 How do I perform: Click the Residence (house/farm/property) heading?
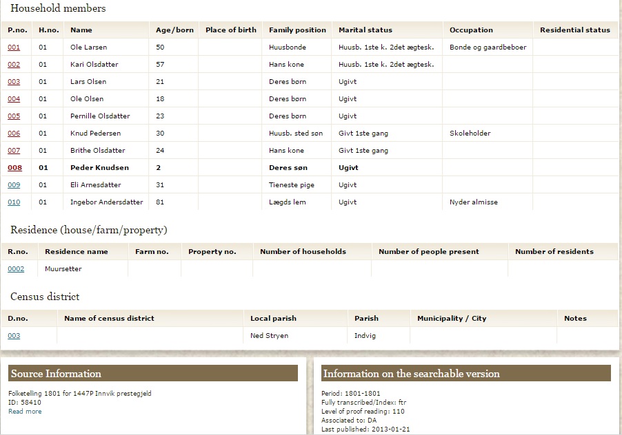tap(89, 230)
